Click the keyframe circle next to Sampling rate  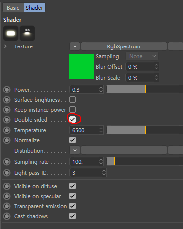coord(7,162)
